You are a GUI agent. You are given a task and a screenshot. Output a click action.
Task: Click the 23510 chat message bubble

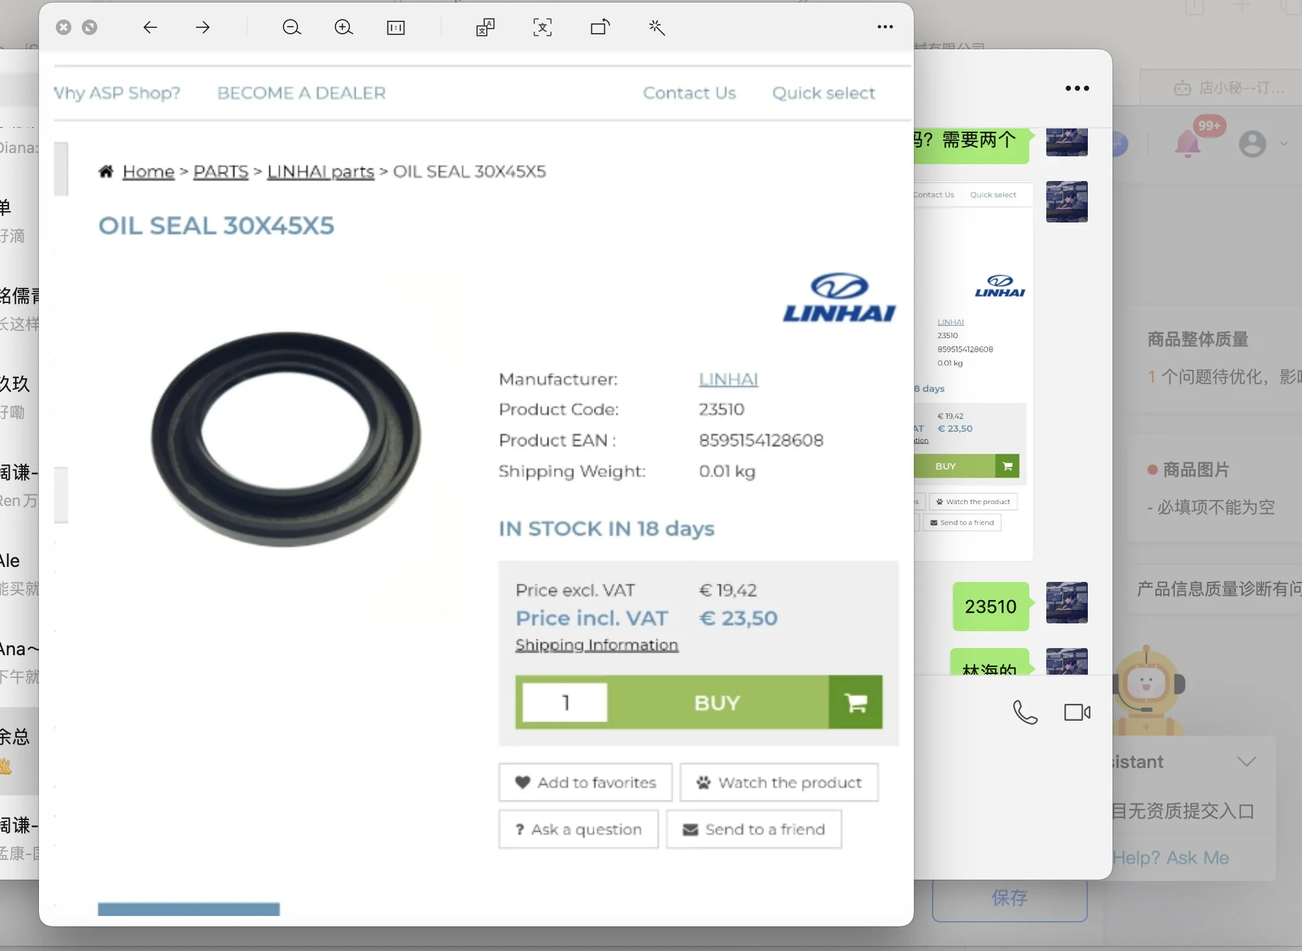click(x=990, y=607)
